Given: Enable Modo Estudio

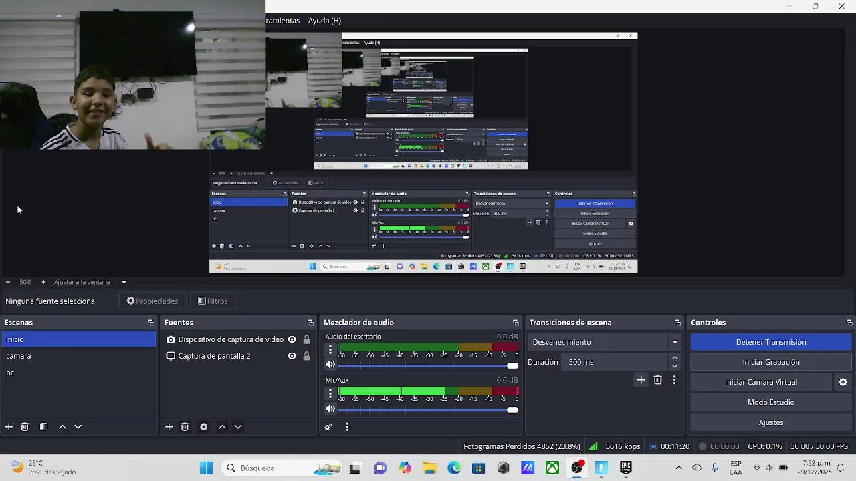Looking at the screenshot, I should click(x=771, y=402).
